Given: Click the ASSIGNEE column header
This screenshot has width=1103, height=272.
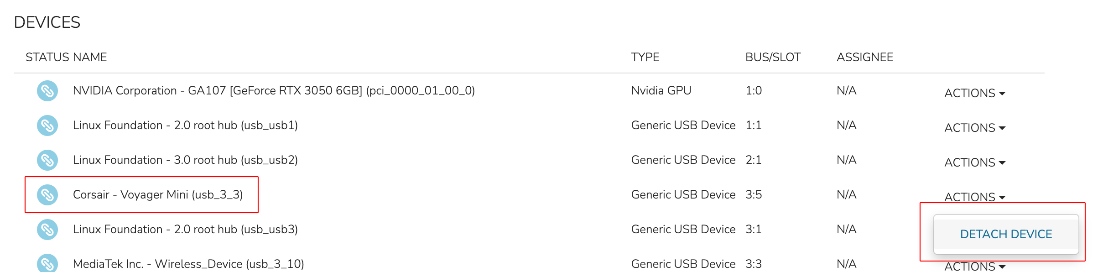Looking at the screenshot, I should 865,57.
